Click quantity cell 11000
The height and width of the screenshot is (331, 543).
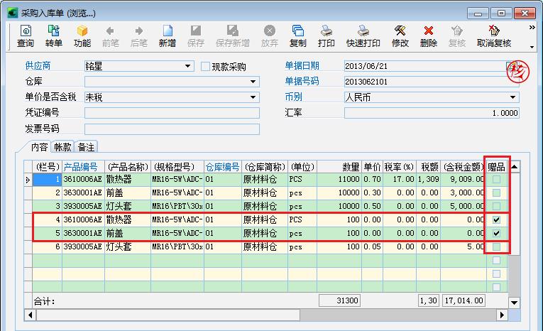(339, 179)
